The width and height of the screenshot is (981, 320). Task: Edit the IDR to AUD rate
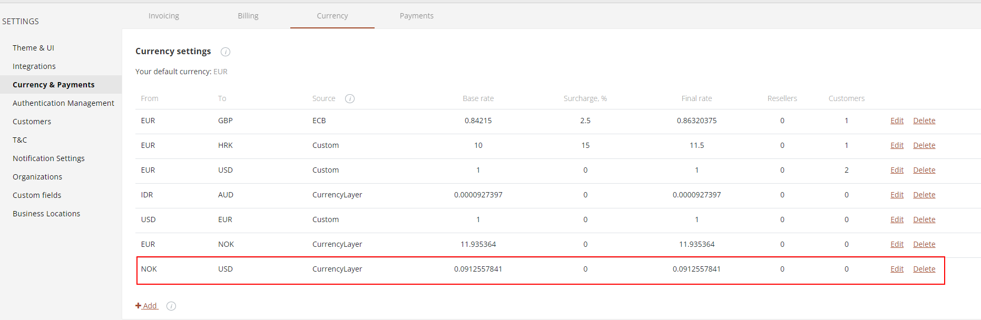pyautogui.click(x=897, y=195)
